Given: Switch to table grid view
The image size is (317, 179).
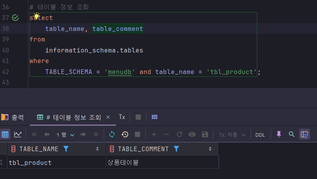Looking at the screenshot, I should pyautogui.click(x=5, y=134).
